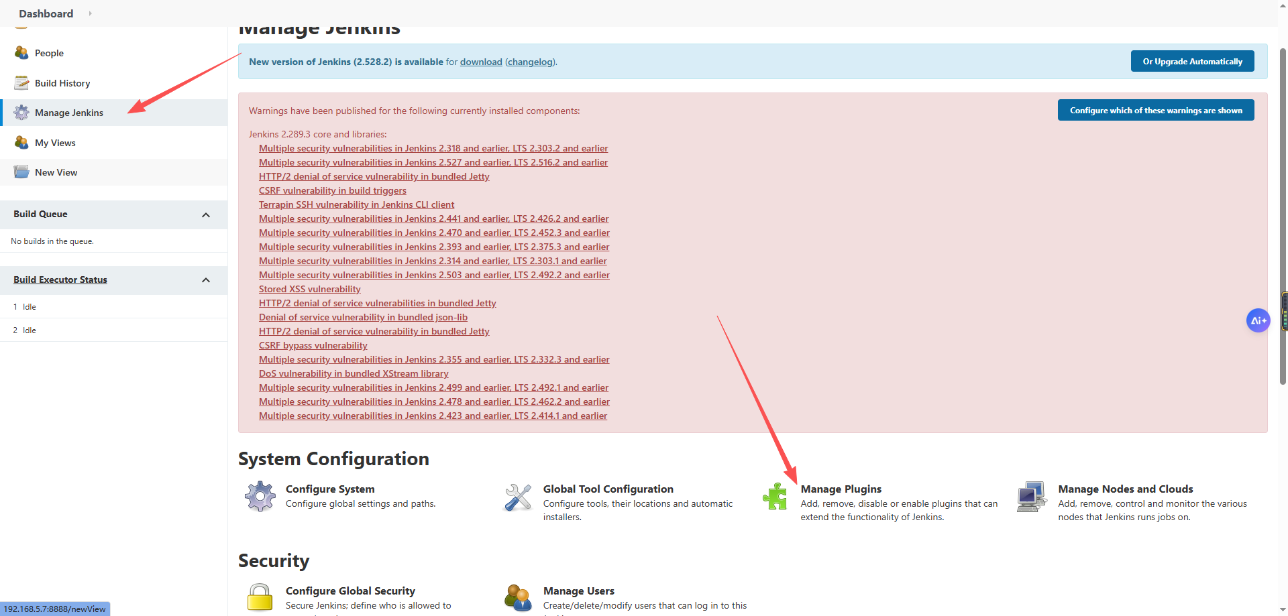Open warning for Jenkins 2.423 and earlier
The image size is (1288, 616).
point(433,416)
